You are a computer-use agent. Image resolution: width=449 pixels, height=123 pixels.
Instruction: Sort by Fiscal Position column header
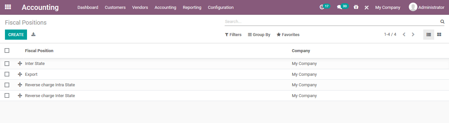click(x=39, y=51)
